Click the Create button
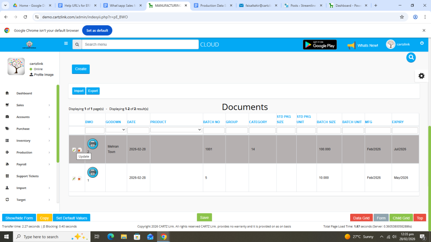Viewport: 431px width, 242px height. pyautogui.click(x=80, y=69)
